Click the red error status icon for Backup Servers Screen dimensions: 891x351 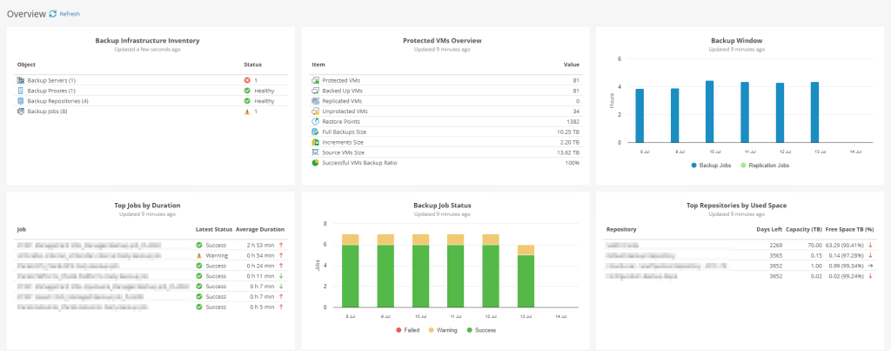tap(248, 80)
